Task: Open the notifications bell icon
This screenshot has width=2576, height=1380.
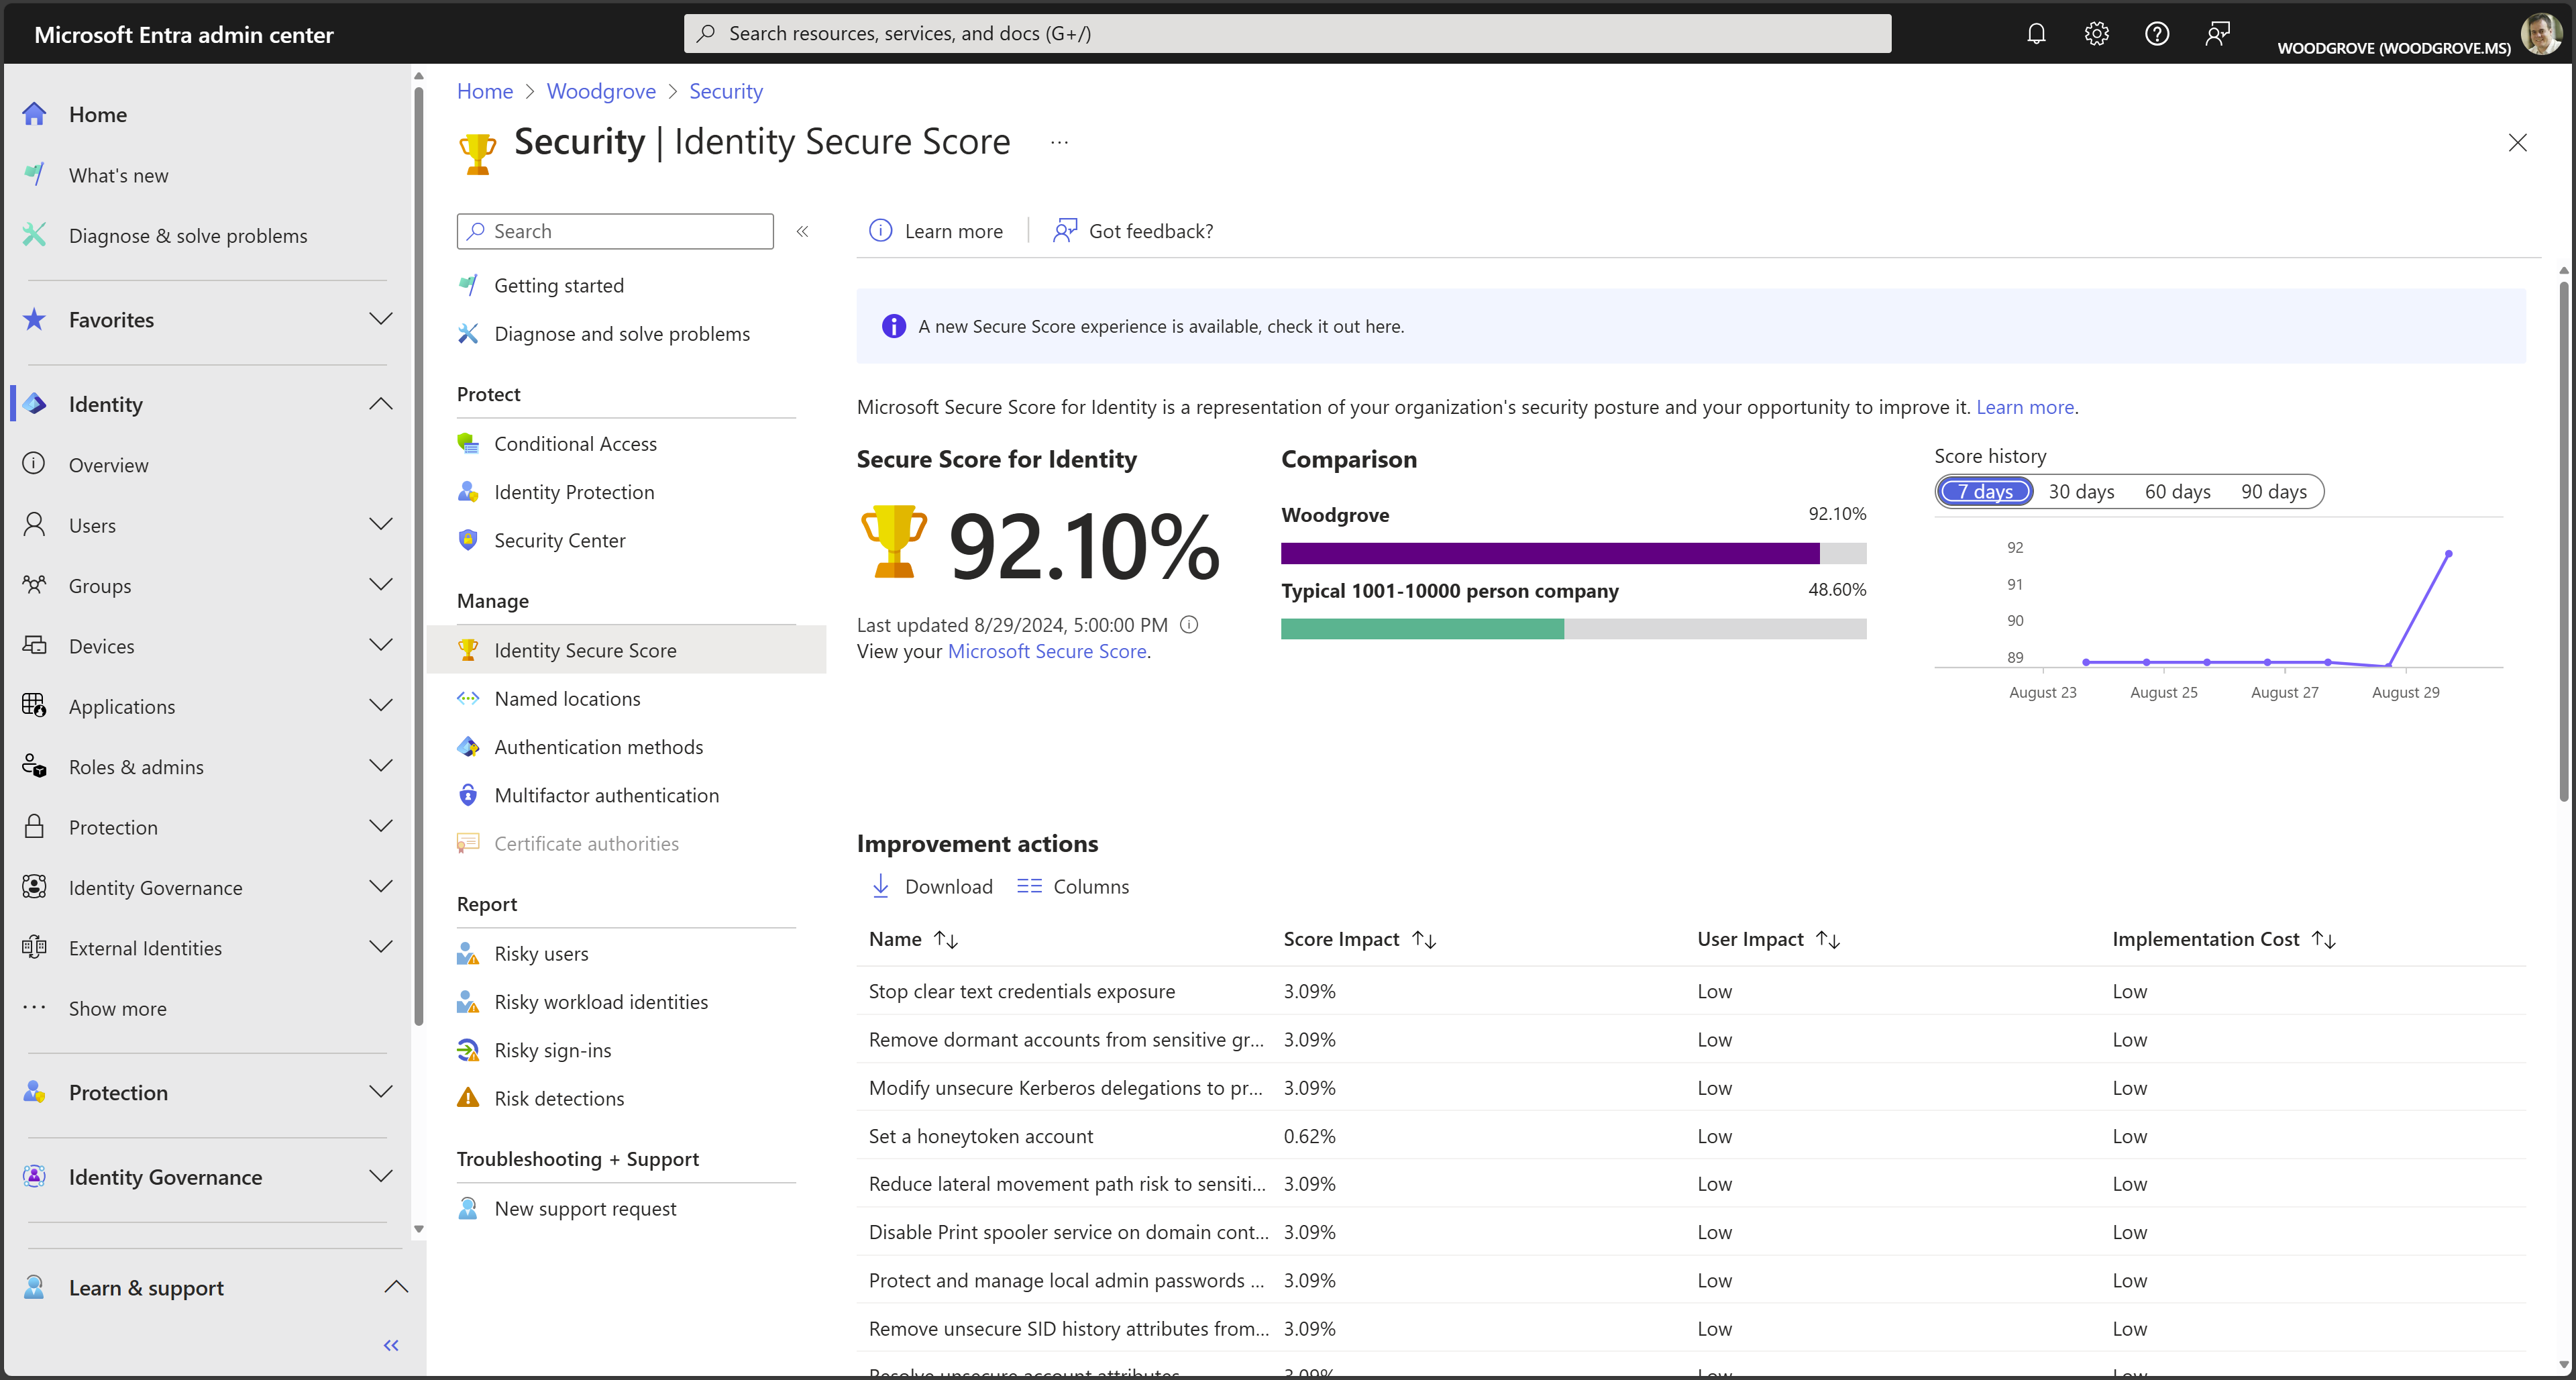Action: 2036,33
